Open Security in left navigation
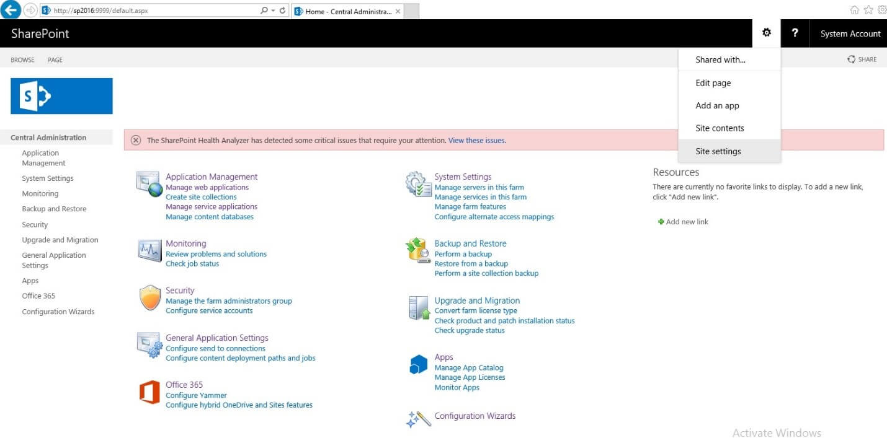 (x=35, y=225)
